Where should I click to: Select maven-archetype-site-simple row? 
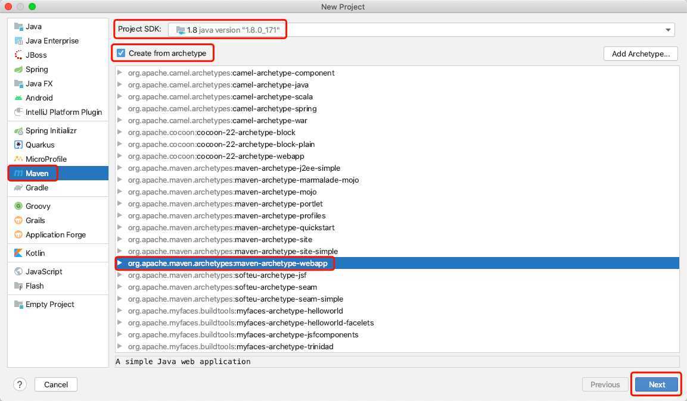(397, 252)
